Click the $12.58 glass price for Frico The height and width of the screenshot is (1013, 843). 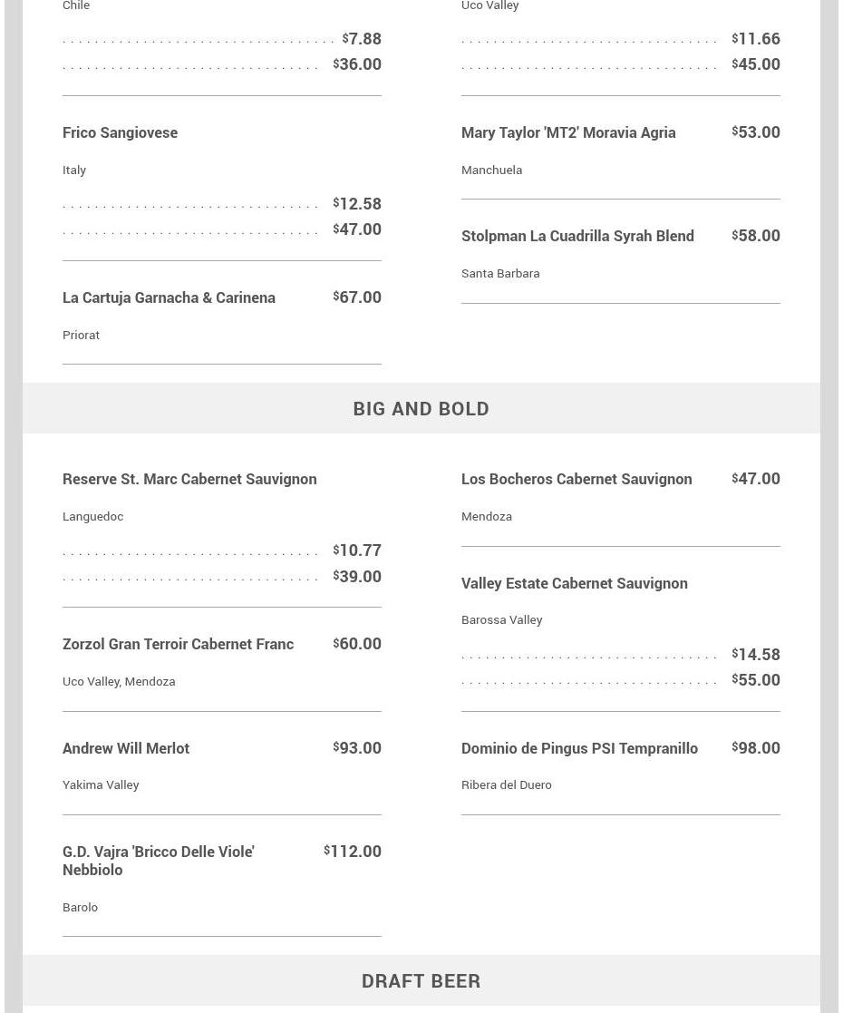click(357, 203)
